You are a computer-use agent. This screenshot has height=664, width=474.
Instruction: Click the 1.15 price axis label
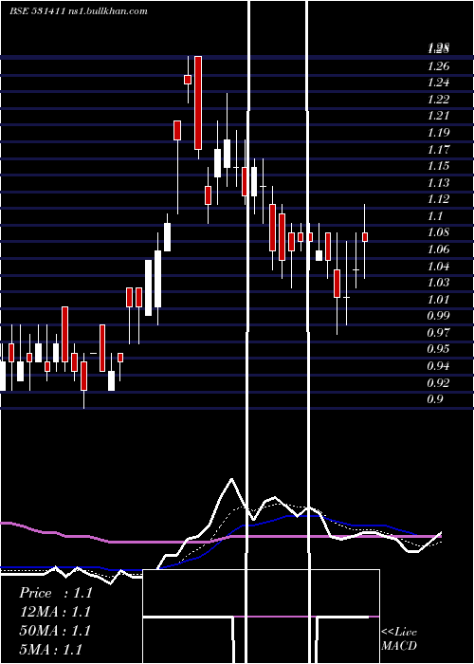click(x=438, y=166)
